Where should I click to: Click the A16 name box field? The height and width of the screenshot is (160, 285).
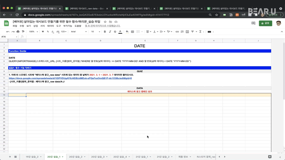pyautogui.click(x=9, y=36)
